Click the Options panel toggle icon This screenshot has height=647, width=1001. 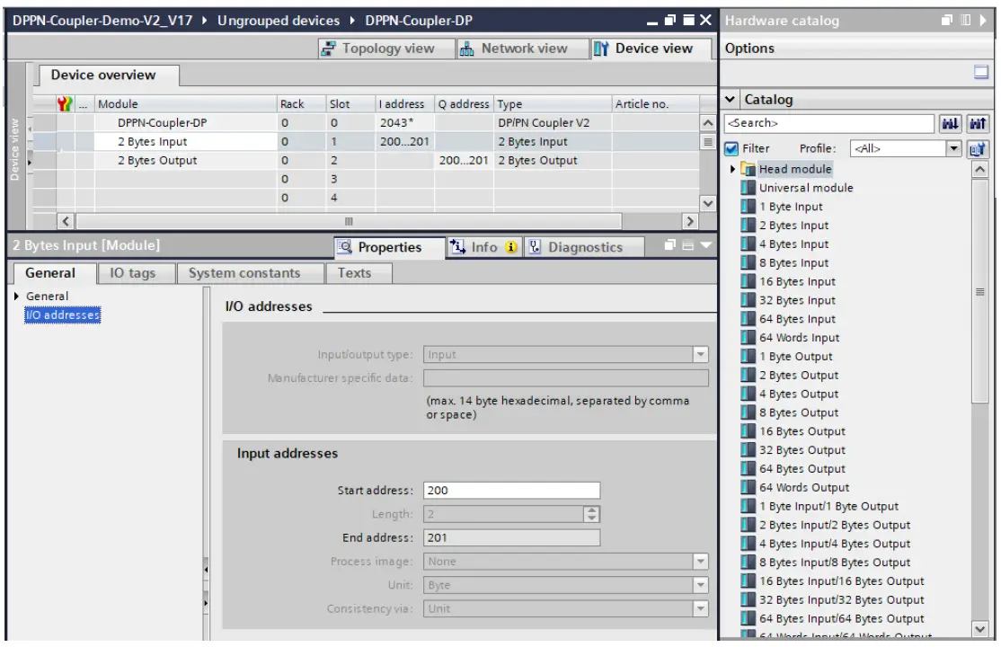[x=981, y=72]
